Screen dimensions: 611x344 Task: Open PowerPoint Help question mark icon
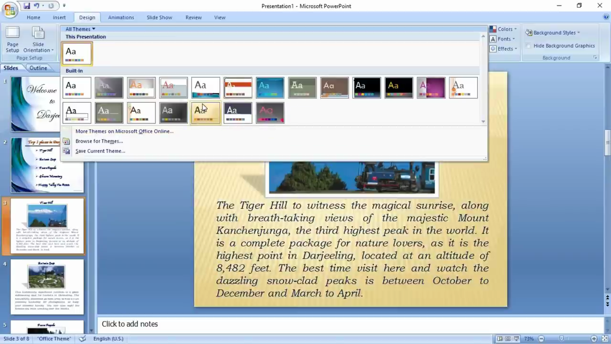point(606,17)
